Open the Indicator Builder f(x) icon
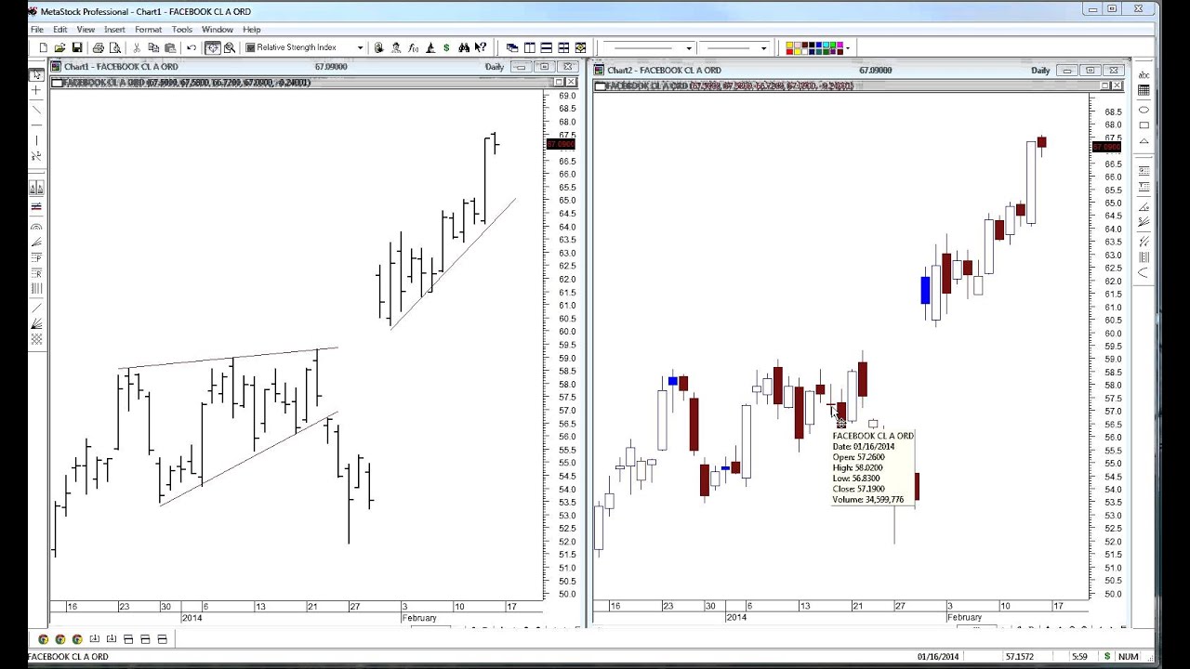 413,47
